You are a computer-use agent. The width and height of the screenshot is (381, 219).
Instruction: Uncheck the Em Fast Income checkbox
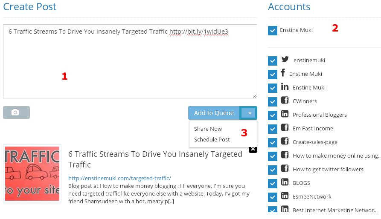273,129
